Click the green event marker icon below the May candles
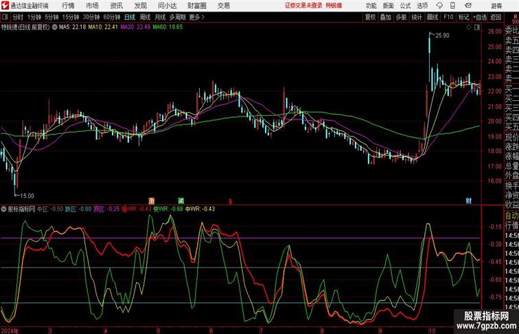This screenshot has height=334, width=519. point(181,200)
